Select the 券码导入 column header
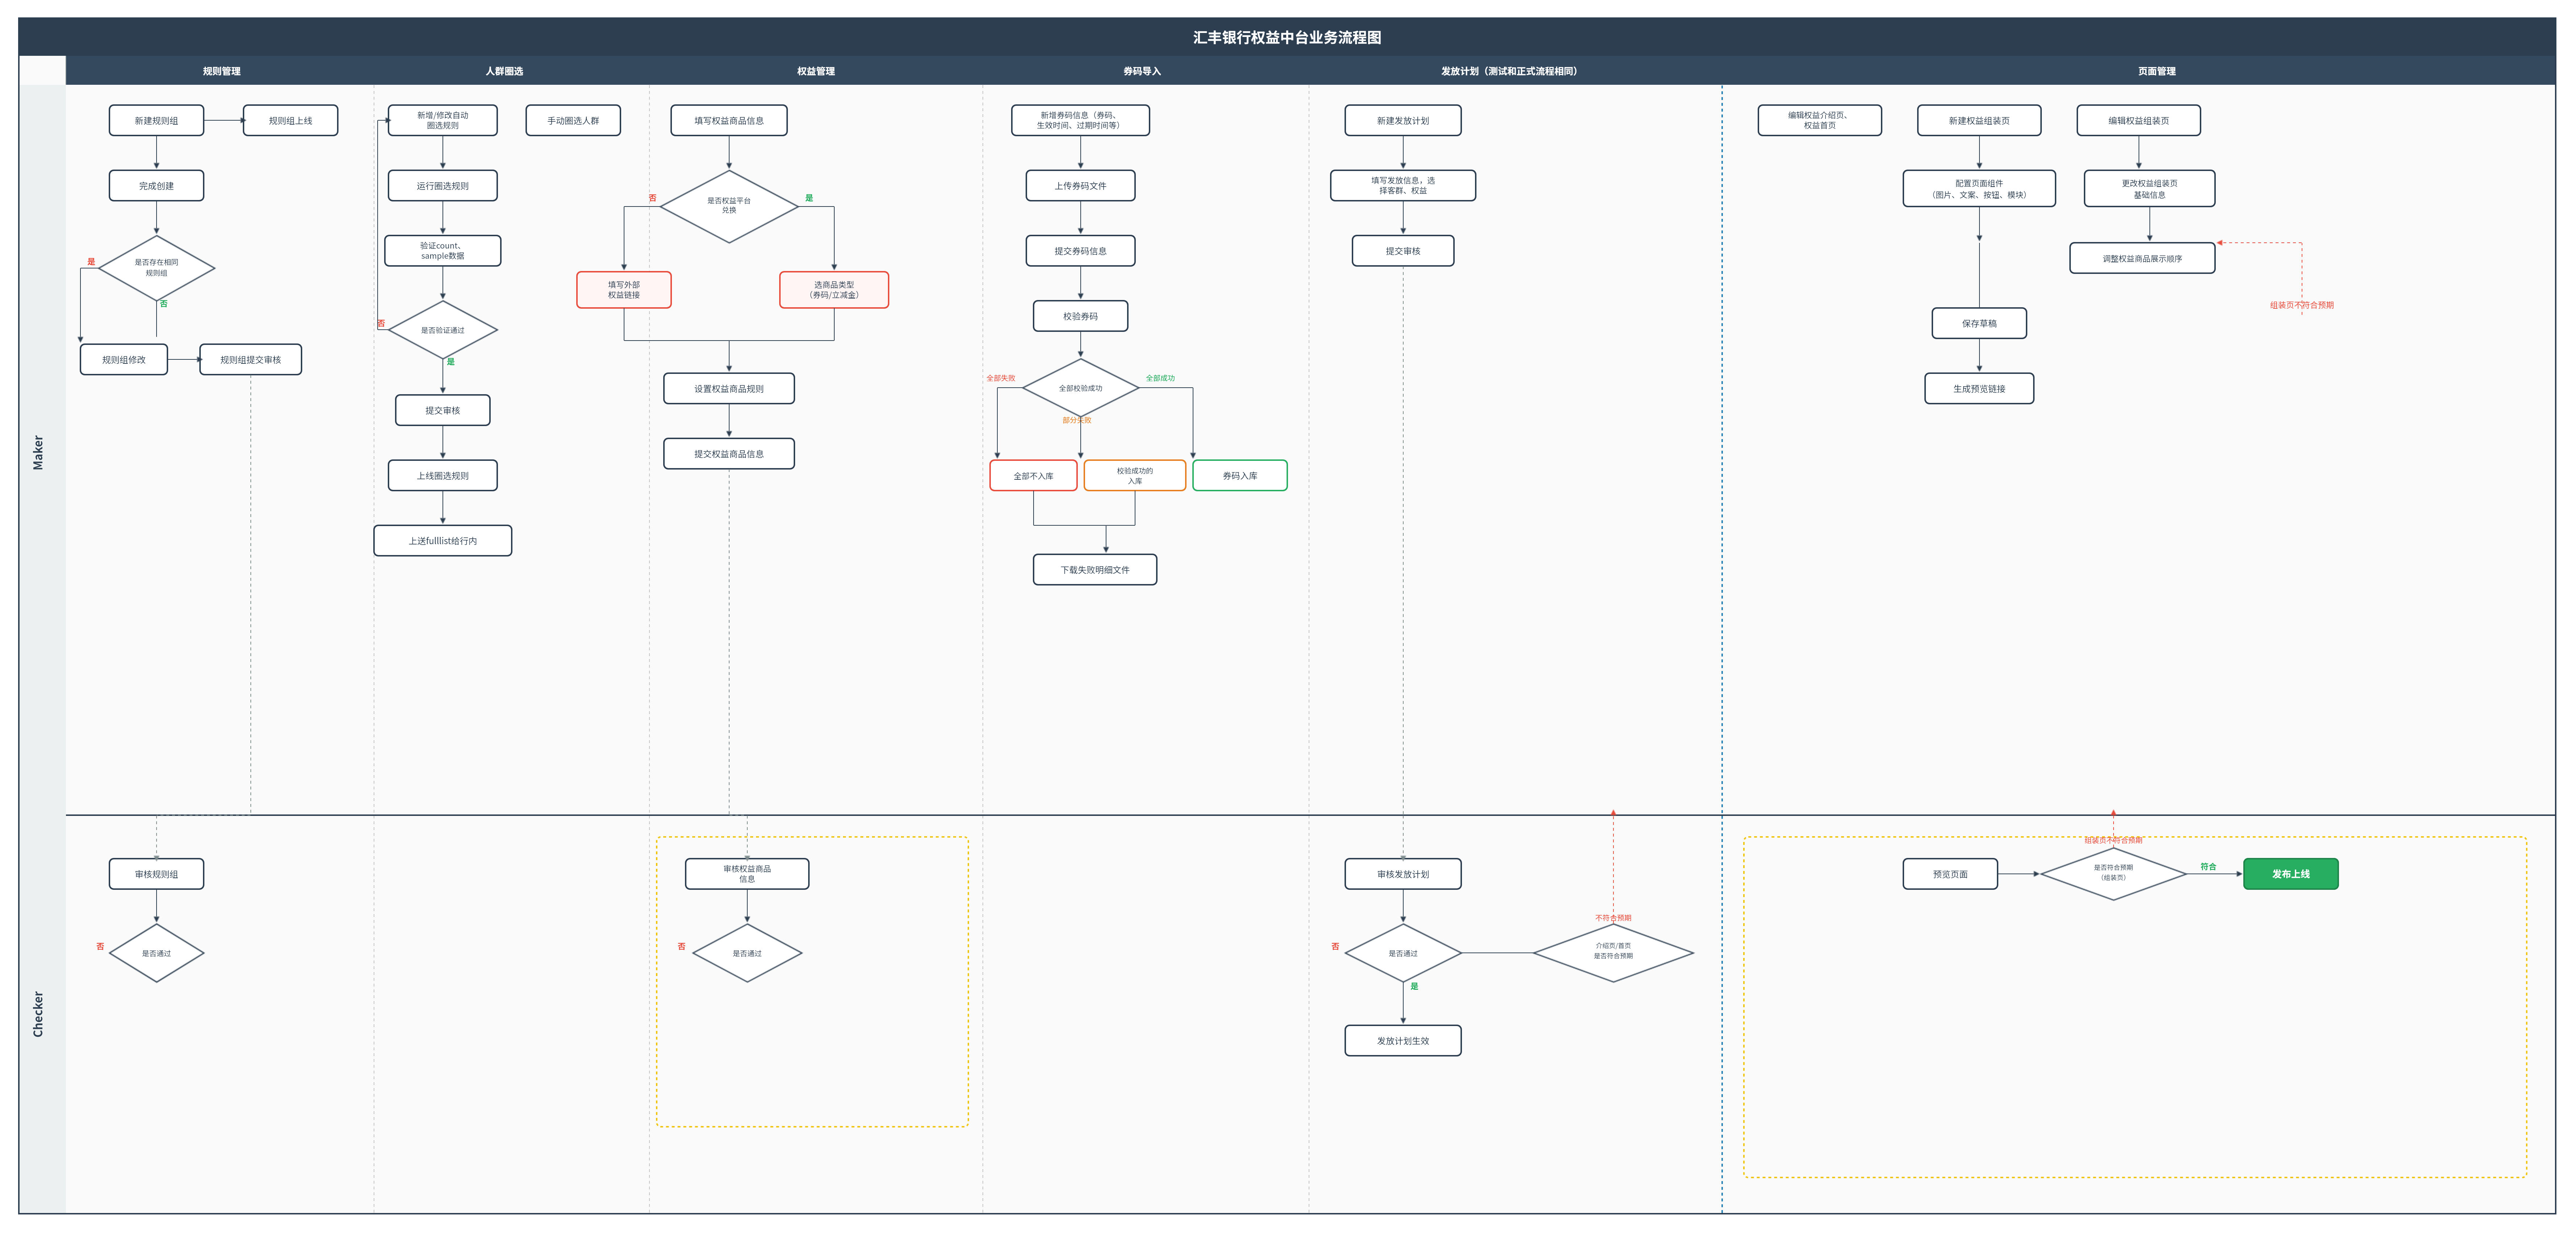Viewport: 2576px width, 1234px height. pyautogui.click(x=1142, y=71)
